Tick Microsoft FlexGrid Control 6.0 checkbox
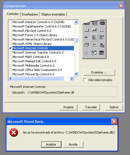 (x=10, y=30)
